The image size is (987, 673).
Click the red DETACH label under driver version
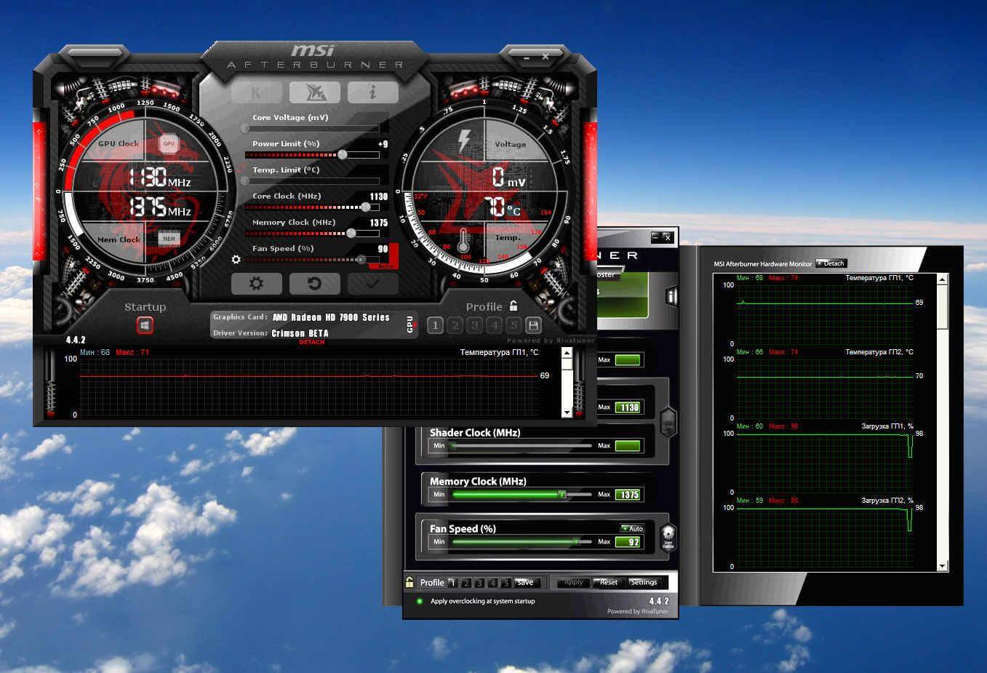[x=311, y=342]
